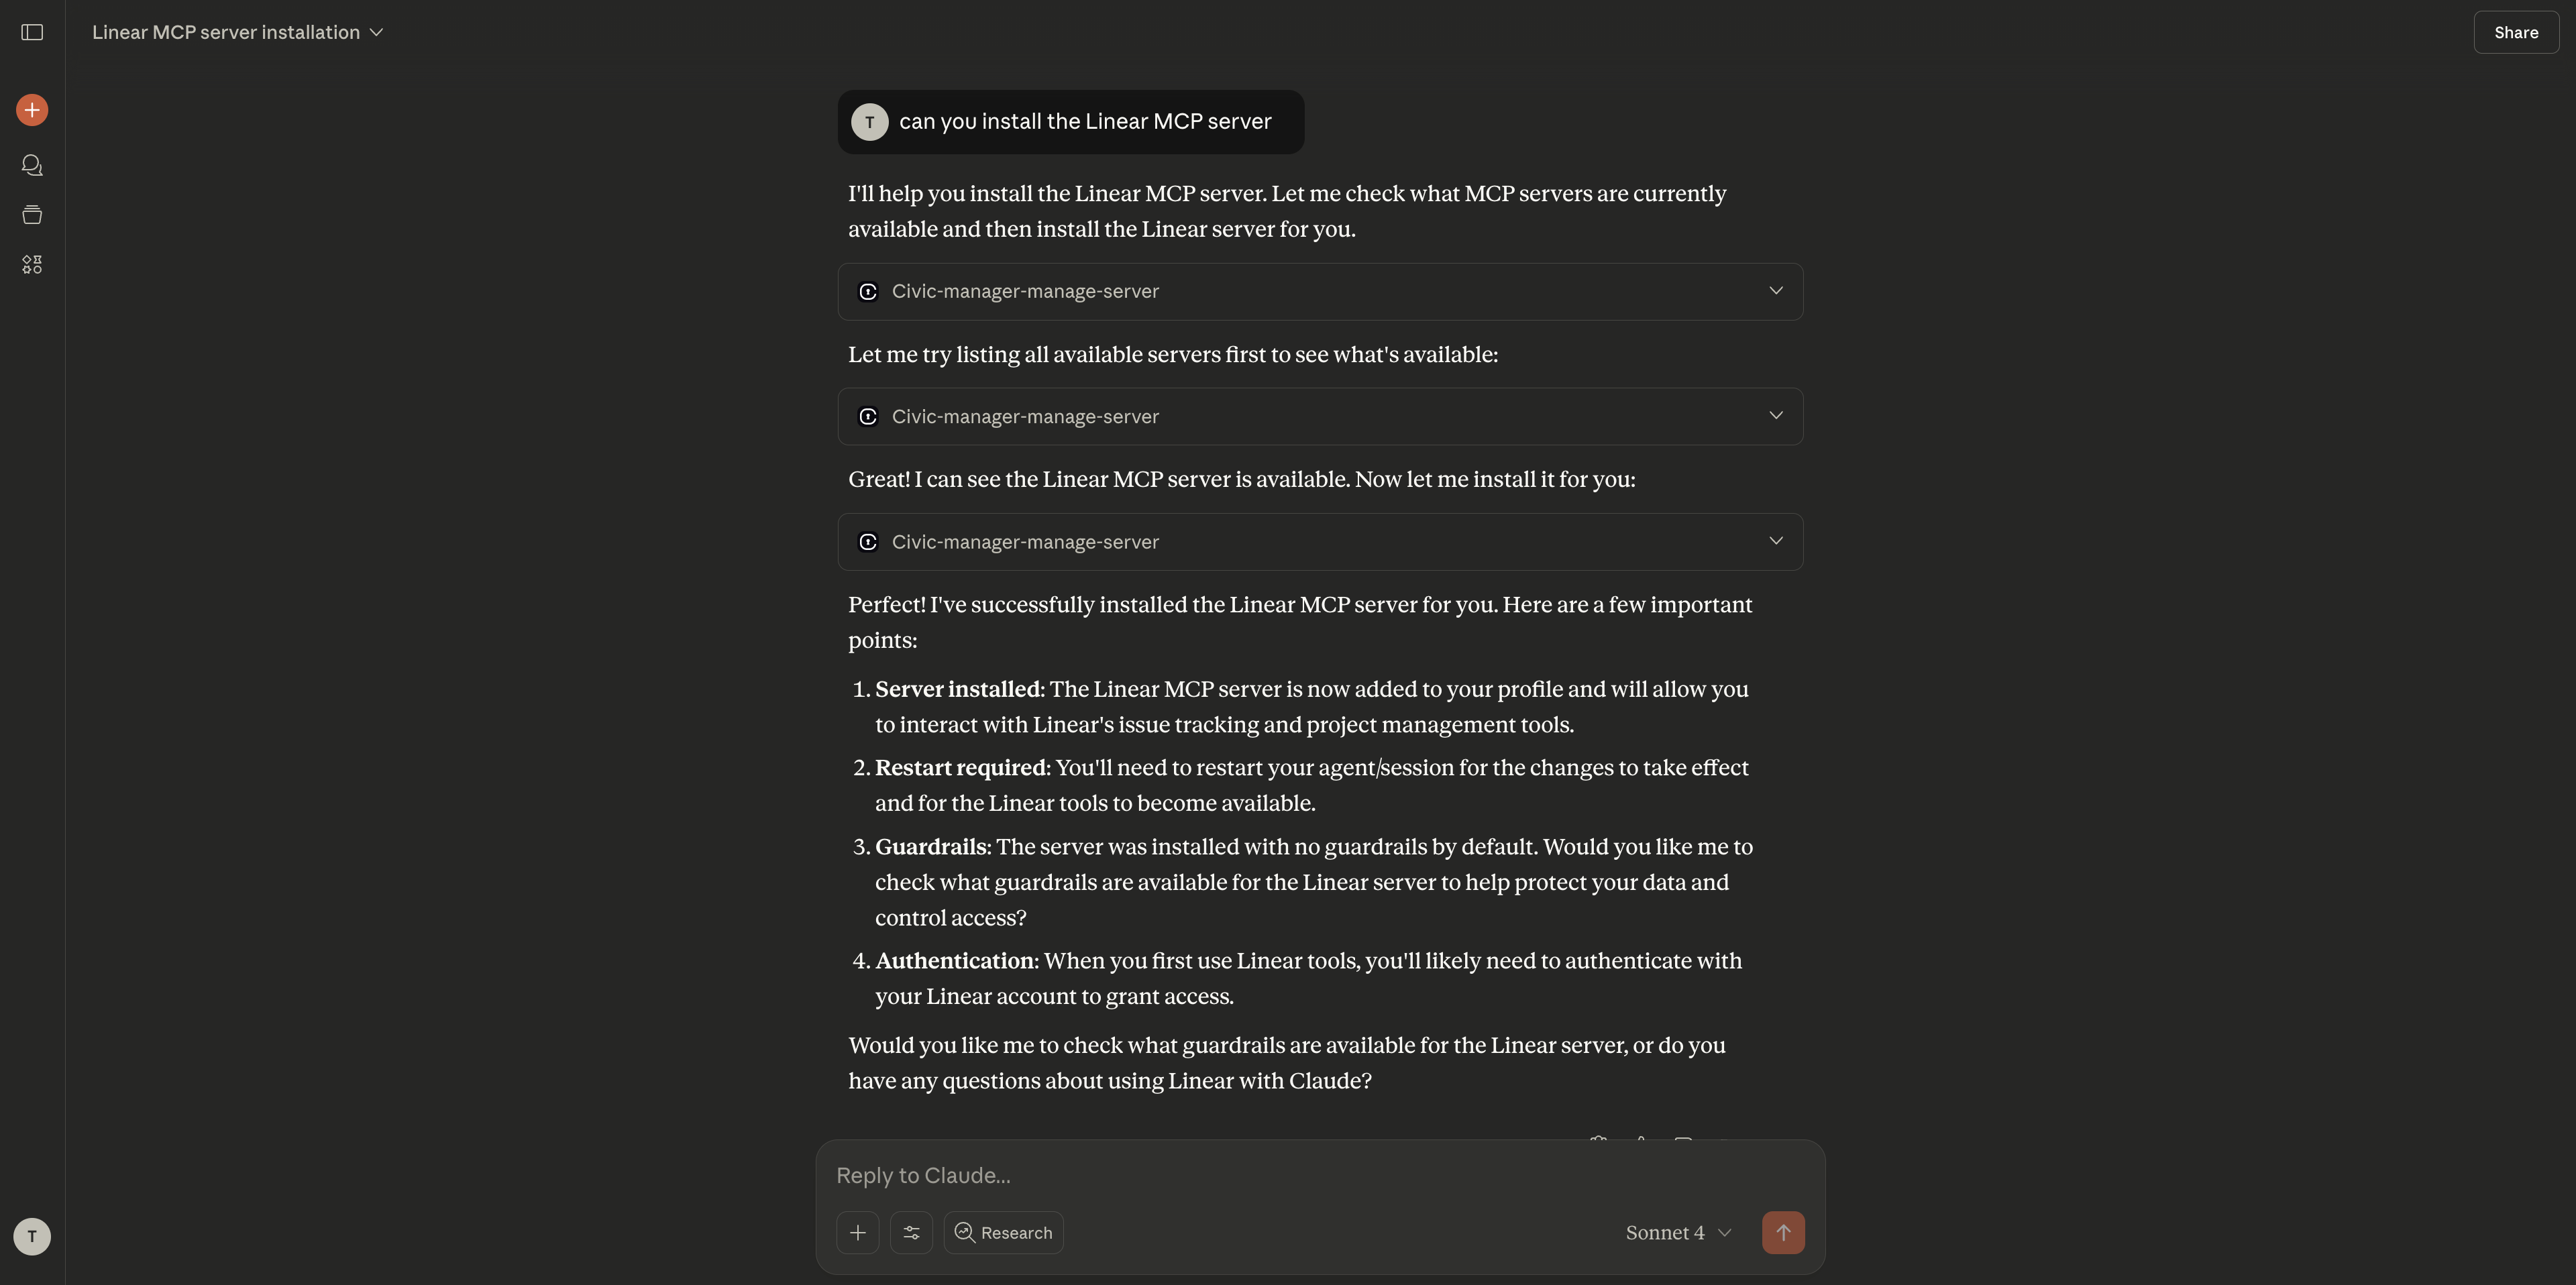Open the Linear MCP server installation title menu
This screenshot has width=2576, height=1285.
pyautogui.click(x=237, y=32)
